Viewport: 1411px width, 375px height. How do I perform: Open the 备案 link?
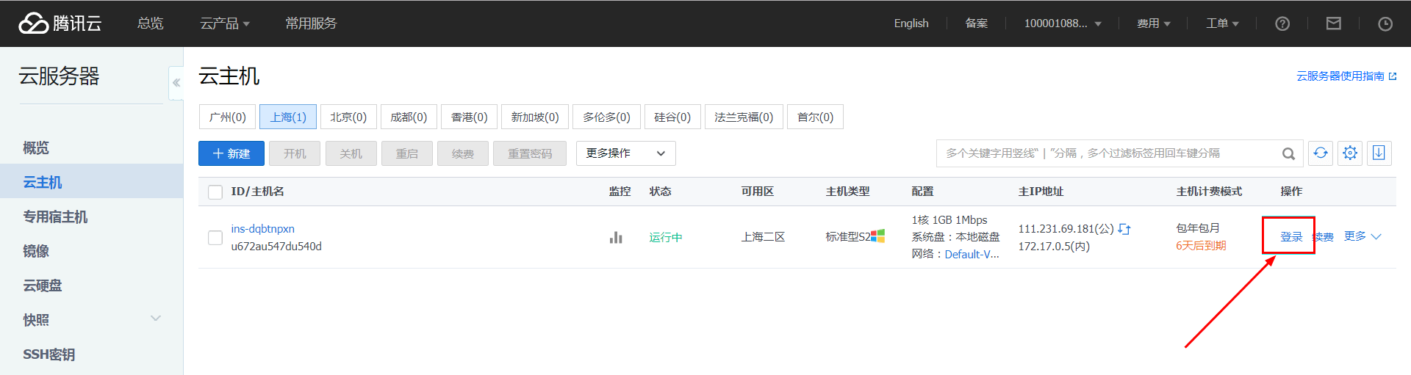(x=976, y=23)
